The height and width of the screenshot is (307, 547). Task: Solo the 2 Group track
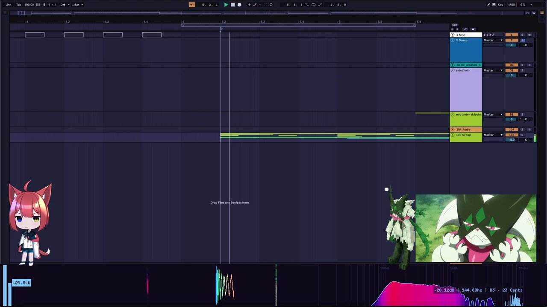click(x=522, y=40)
